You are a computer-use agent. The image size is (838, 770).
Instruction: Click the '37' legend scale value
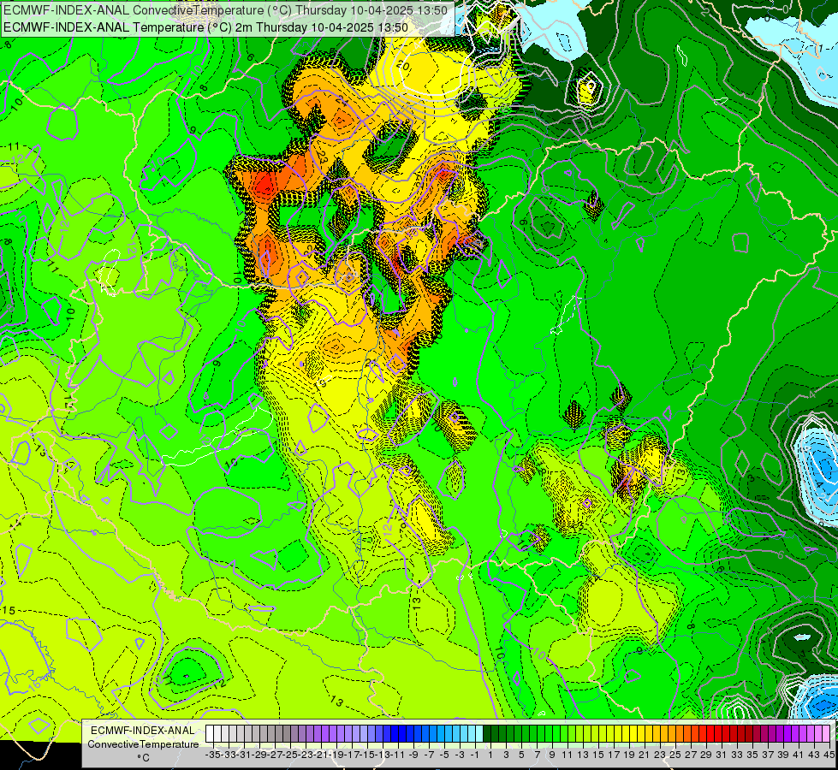[768, 755]
